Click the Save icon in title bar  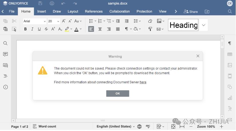40,3
